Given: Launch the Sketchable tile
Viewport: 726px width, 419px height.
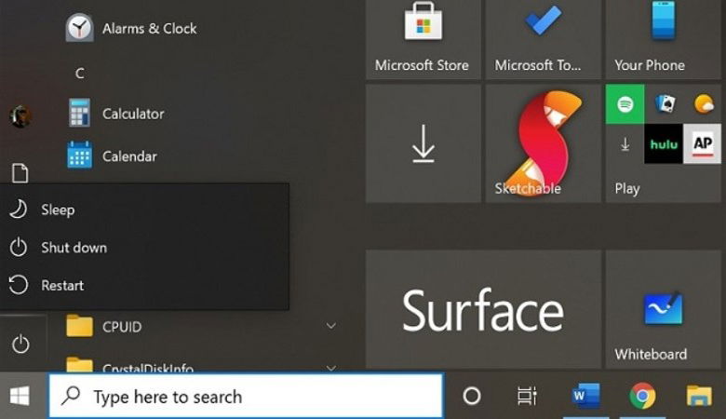Looking at the screenshot, I should 543,143.
